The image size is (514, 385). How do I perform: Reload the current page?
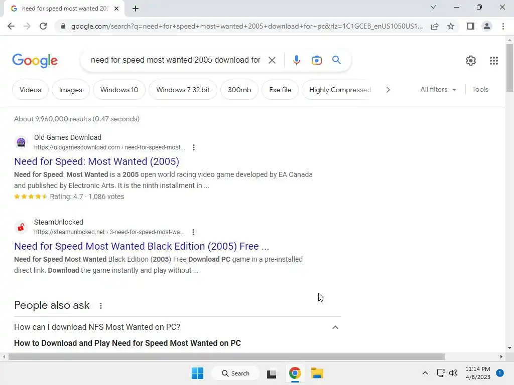[43, 26]
